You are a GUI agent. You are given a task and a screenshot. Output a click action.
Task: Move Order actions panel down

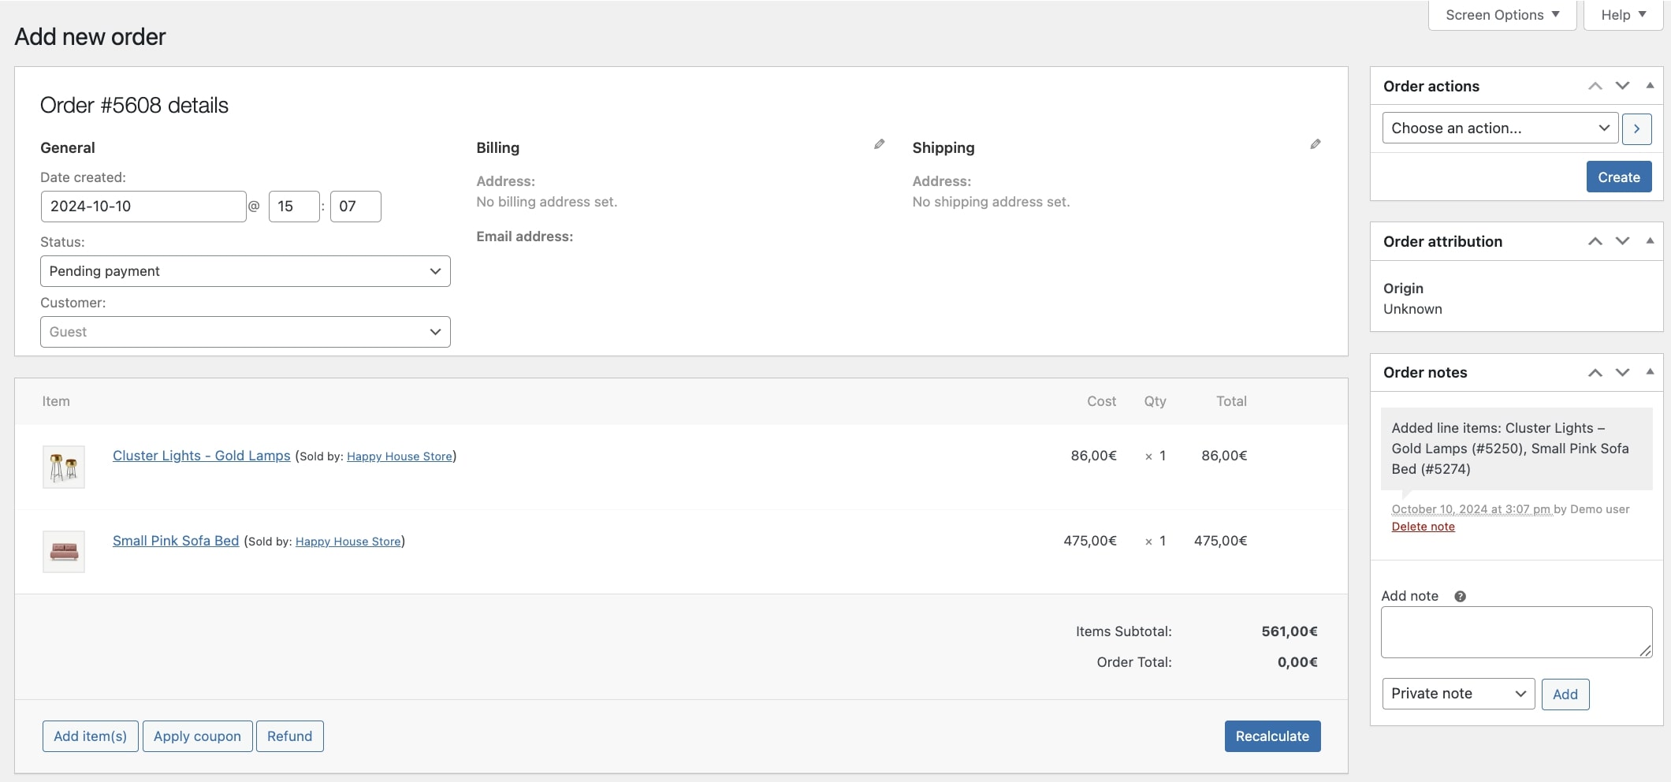[x=1622, y=86]
